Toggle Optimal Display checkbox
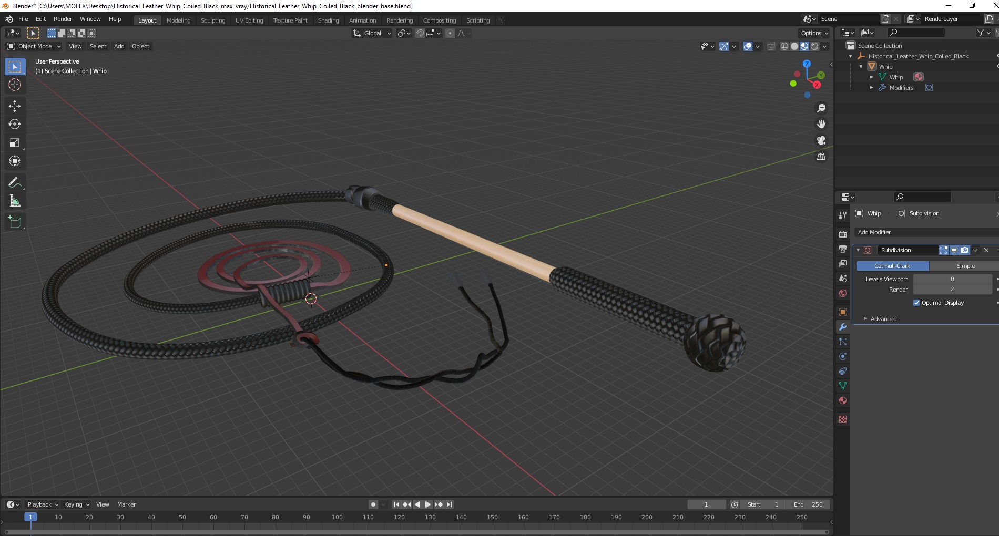 916,303
